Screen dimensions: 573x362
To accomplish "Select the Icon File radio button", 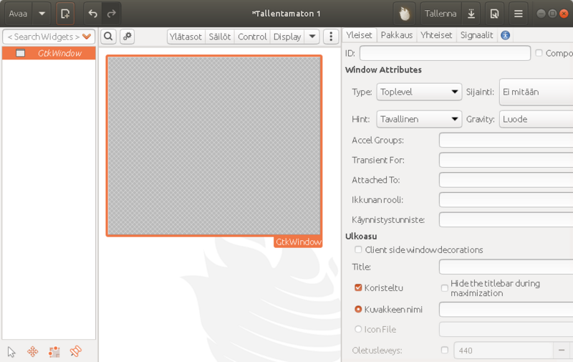I will (358, 330).
